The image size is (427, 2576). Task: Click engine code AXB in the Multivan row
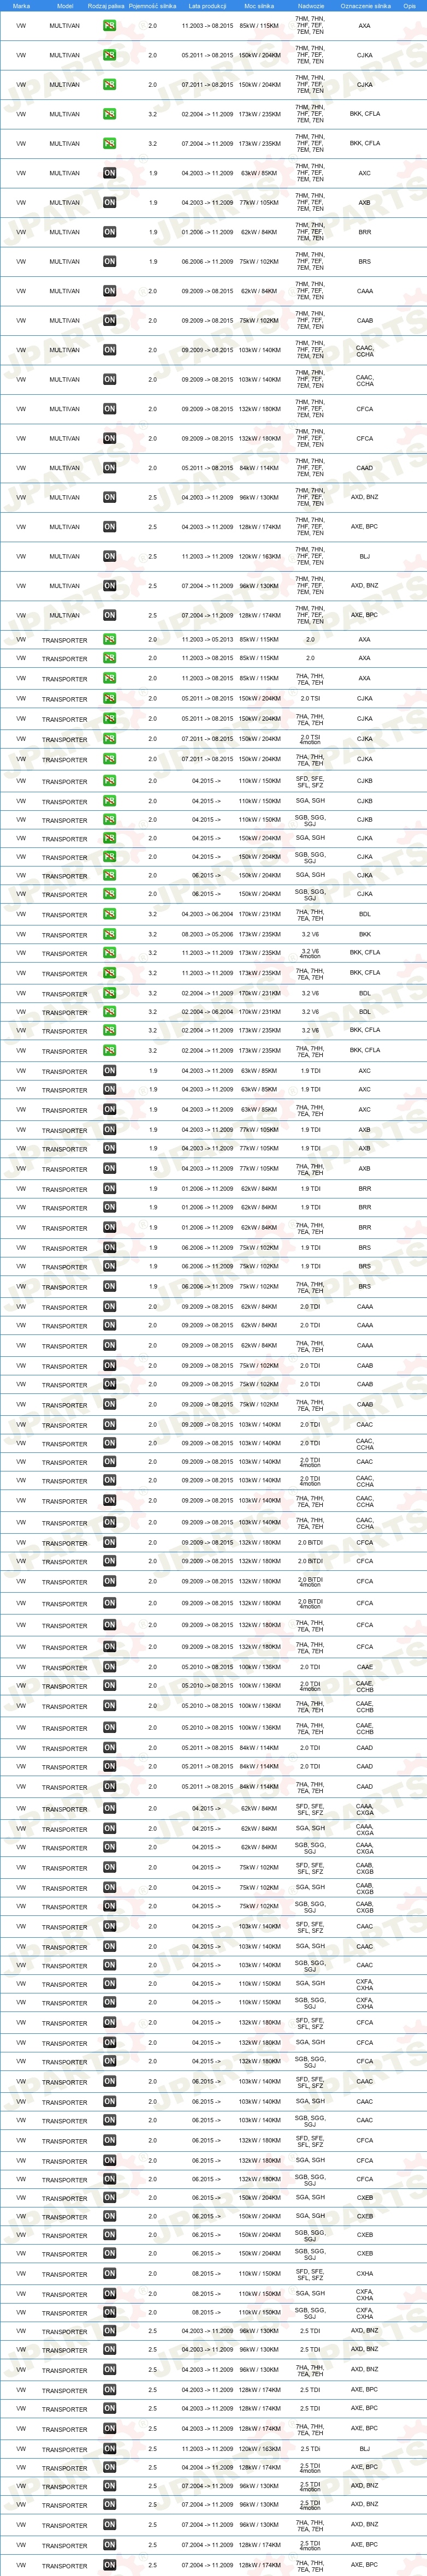pos(364,202)
